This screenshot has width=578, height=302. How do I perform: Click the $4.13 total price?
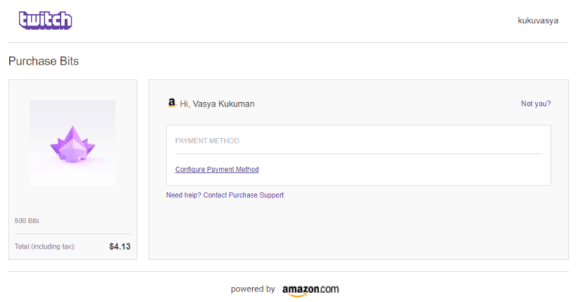(120, 246)
